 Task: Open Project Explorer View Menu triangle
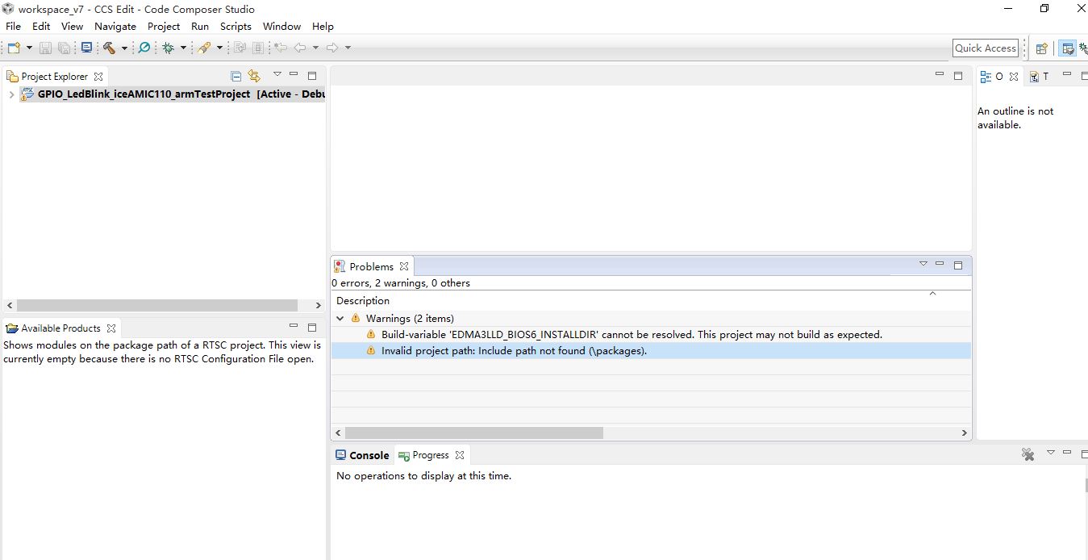(277, 74)
